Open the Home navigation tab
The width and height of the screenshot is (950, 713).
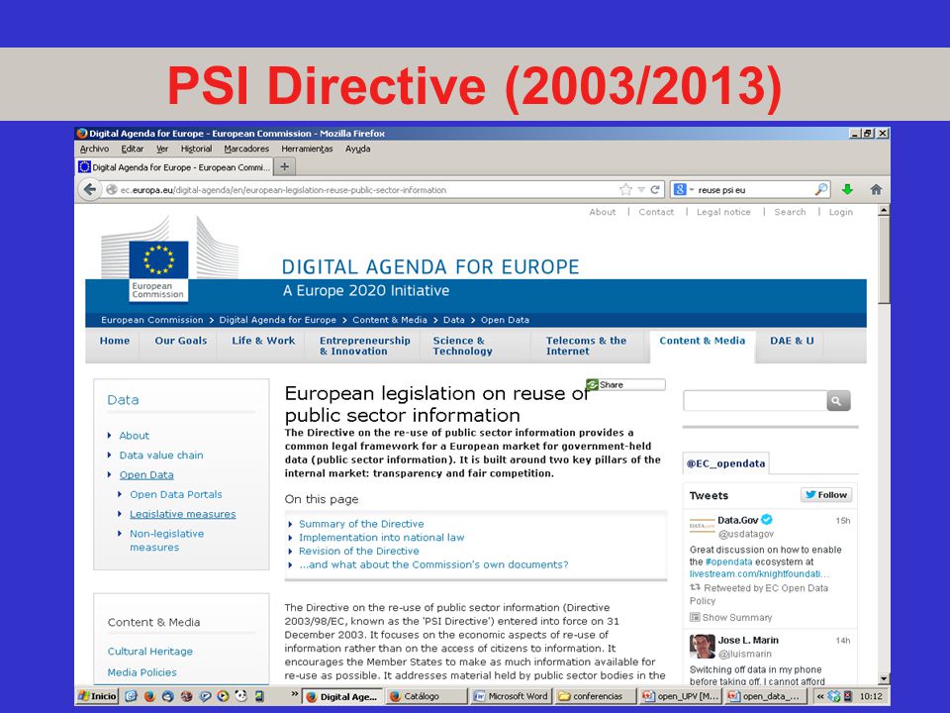(115, 341)
